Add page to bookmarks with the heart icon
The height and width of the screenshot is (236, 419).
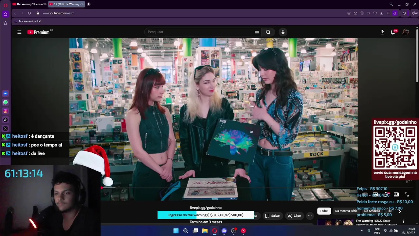coord(375,13)
